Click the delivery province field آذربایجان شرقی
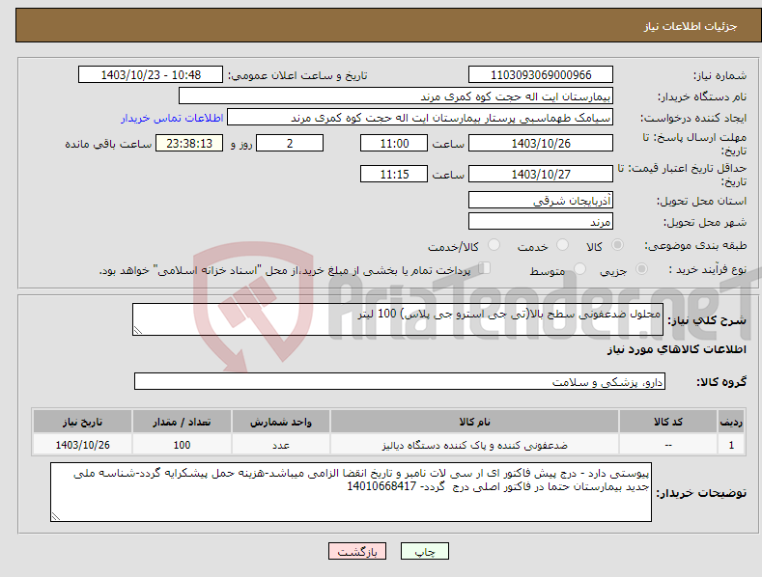The height and width of the screenshot is (577, 762). point(541,200)
